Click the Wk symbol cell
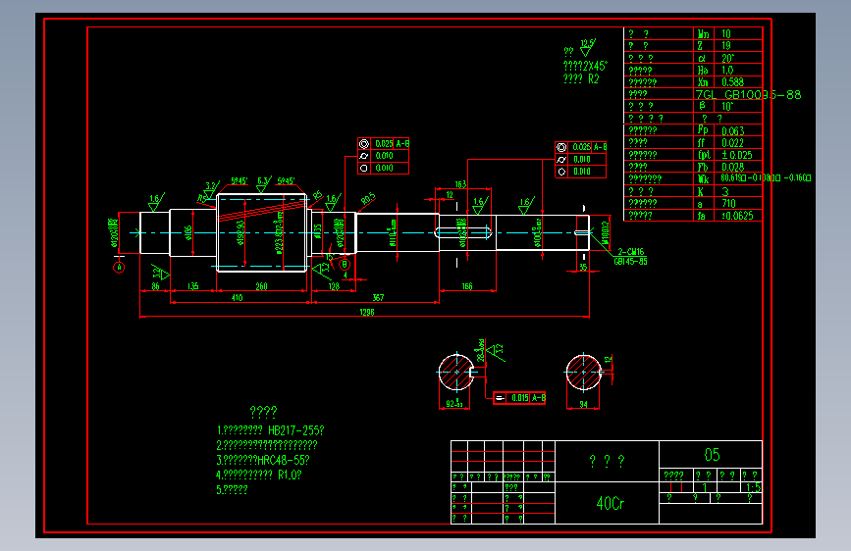Viewport: 851px width, 551px height. pos(704,179)
